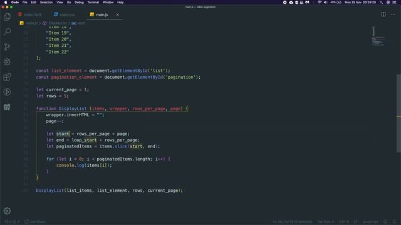This screenshot has width=401, height=225.
Task: Open the Explorer view in activity bar
Action: (x=7, y=17)
